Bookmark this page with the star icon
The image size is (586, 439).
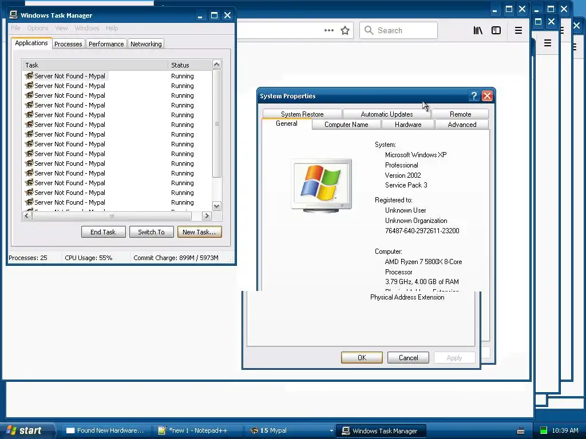tap(345, 30)
